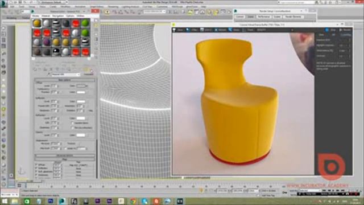
Task: Open Material/Map Navigator icon
Action: click(96, 58)
